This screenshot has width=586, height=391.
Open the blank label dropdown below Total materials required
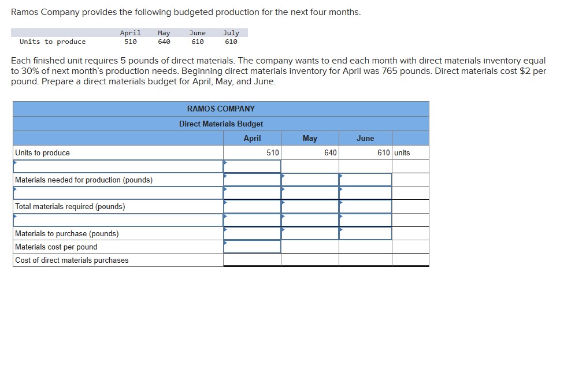(118, 220)
